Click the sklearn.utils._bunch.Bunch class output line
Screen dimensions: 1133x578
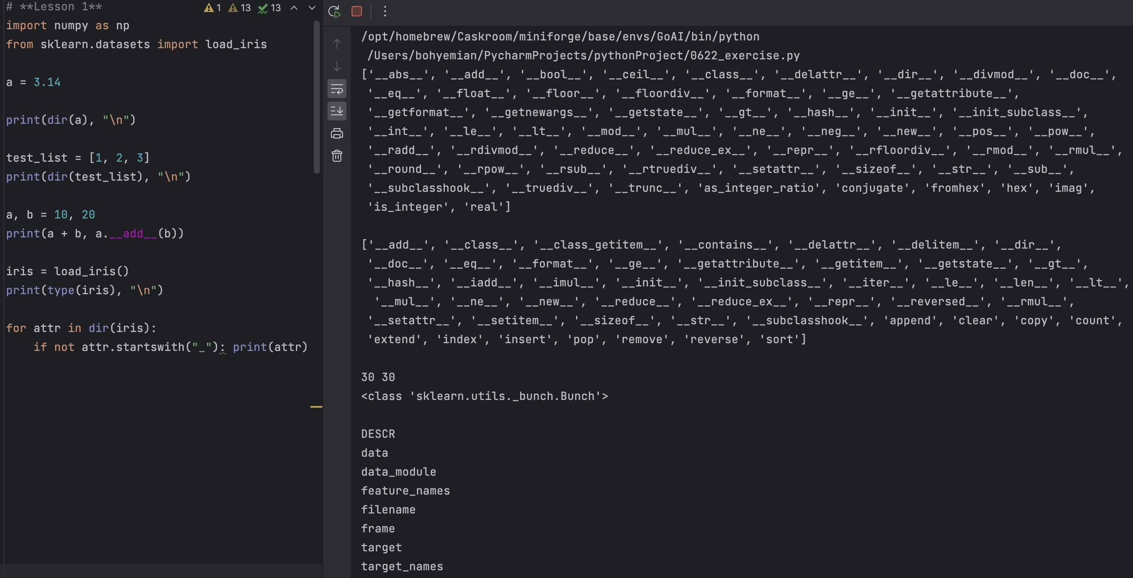pyautogui.click(x=485, y=396)
